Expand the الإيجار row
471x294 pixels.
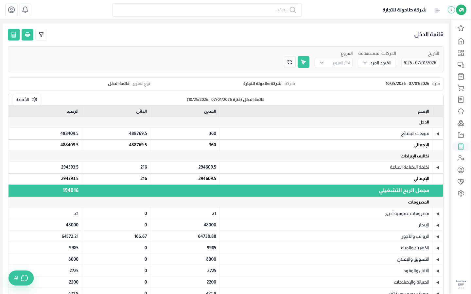pyautogui.click(x=438, y=225)
